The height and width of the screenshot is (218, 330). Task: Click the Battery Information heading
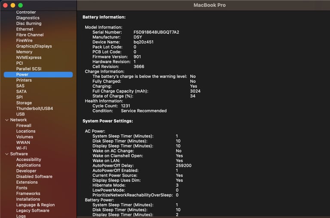[104, 17]
